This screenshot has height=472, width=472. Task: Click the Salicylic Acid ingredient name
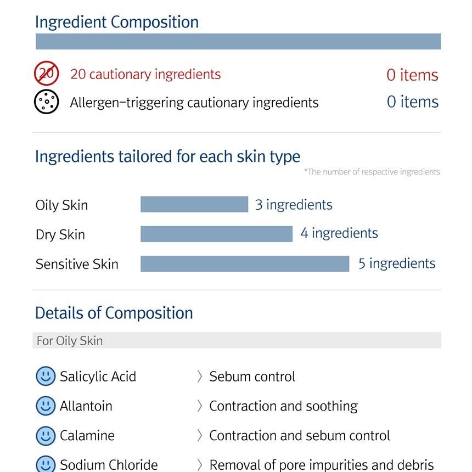[98, 377]
